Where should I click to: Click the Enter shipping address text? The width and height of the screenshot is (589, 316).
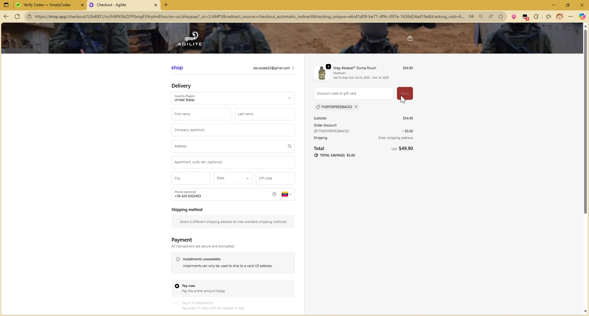[x=395, y=138]
